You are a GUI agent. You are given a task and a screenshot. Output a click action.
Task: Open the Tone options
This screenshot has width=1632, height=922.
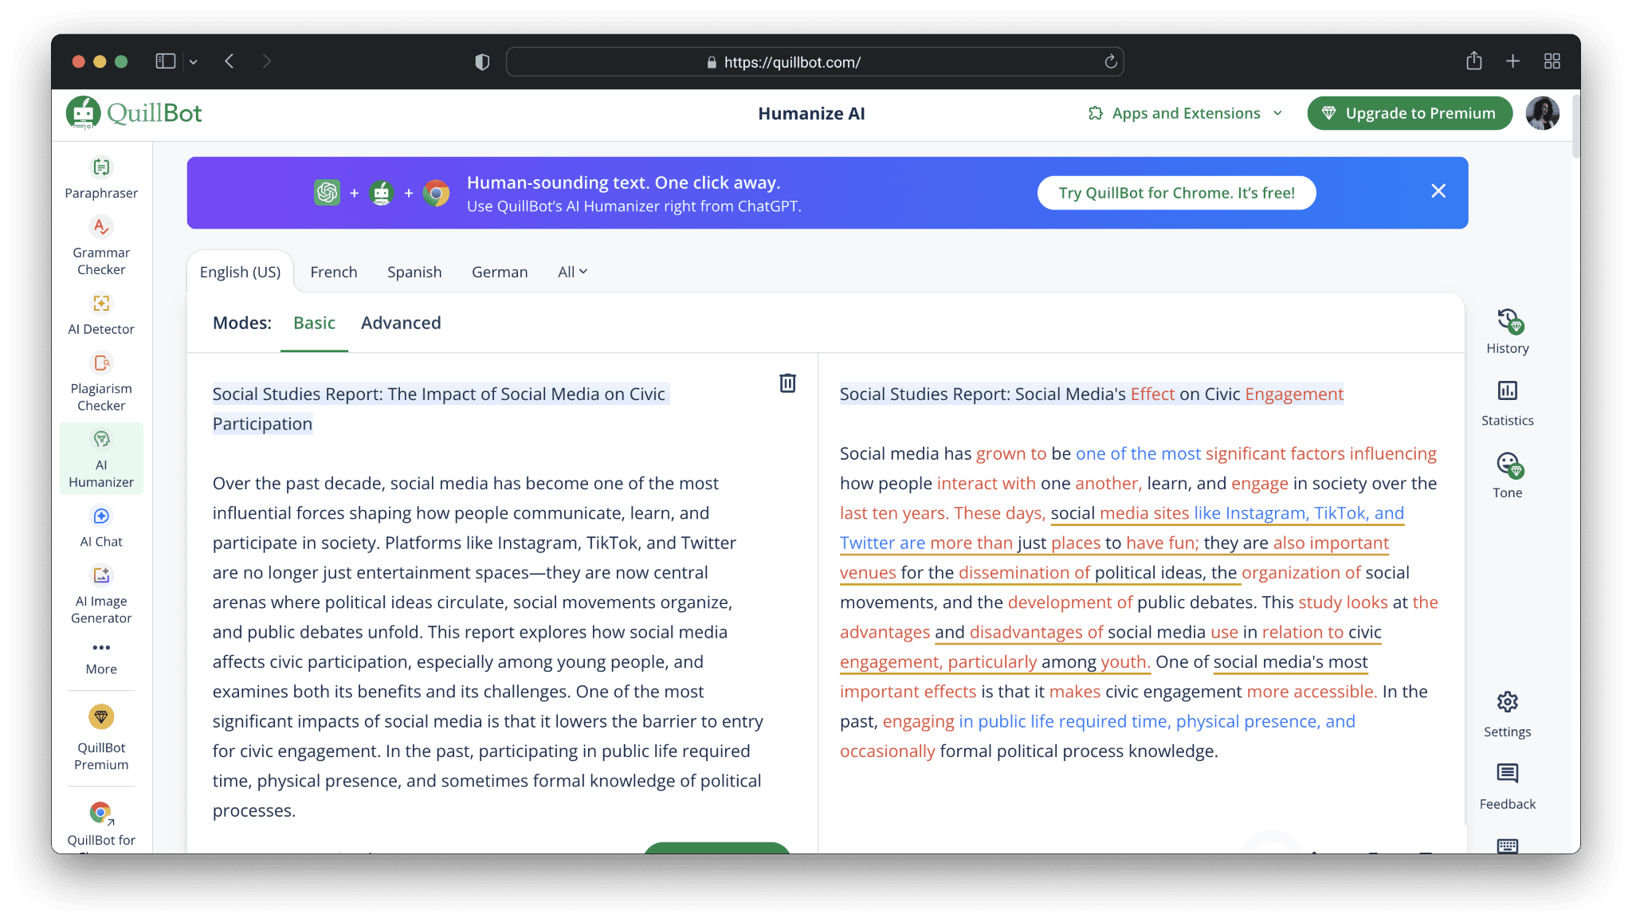pos(1507,475)
